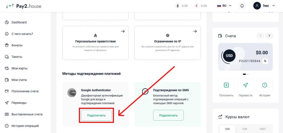Click the Пополнить plus icon
The height and width of the screenshot is (133, 283).
click(226, 85)
